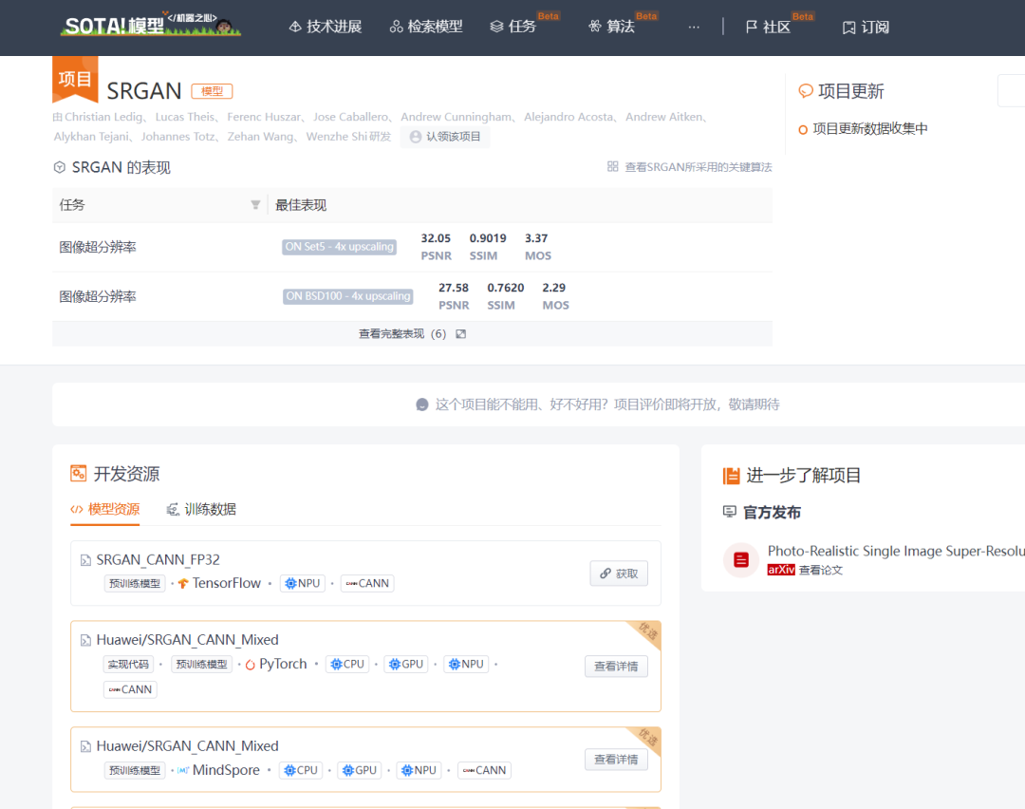
Task: Open the 订阅 navigation item
Action: pos(866,27)
